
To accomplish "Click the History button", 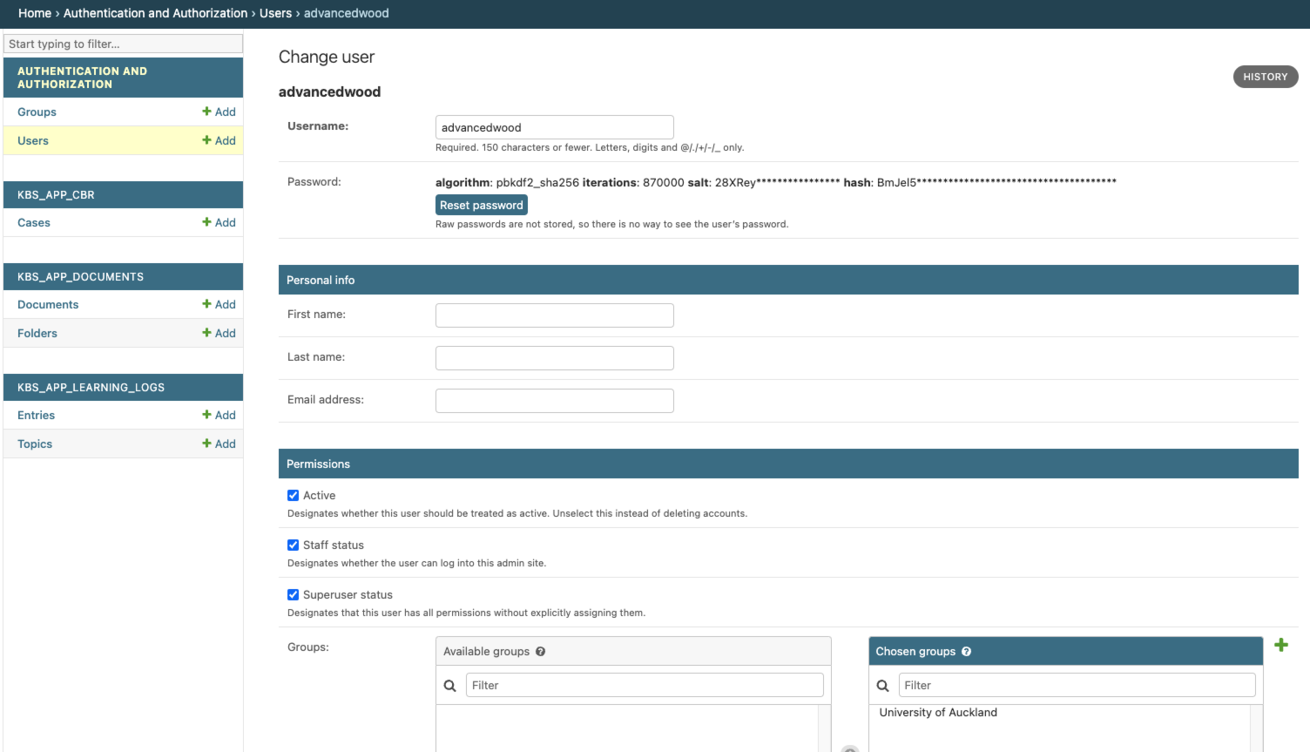I will pyautogui.click(x=1265, y=77).
